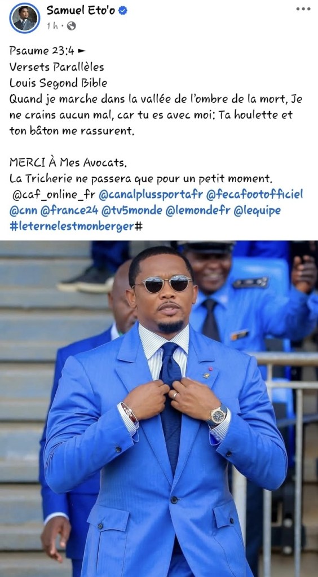Click the arrow symbol after Psaume 23:4
The height and width of the screenshot is (577, 318).
click(x=81, y=51)
